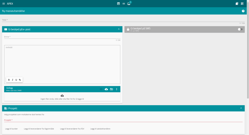
Task: Enable the Gi beskjed på SMS toggle
Action: click(x=240, y=29)
